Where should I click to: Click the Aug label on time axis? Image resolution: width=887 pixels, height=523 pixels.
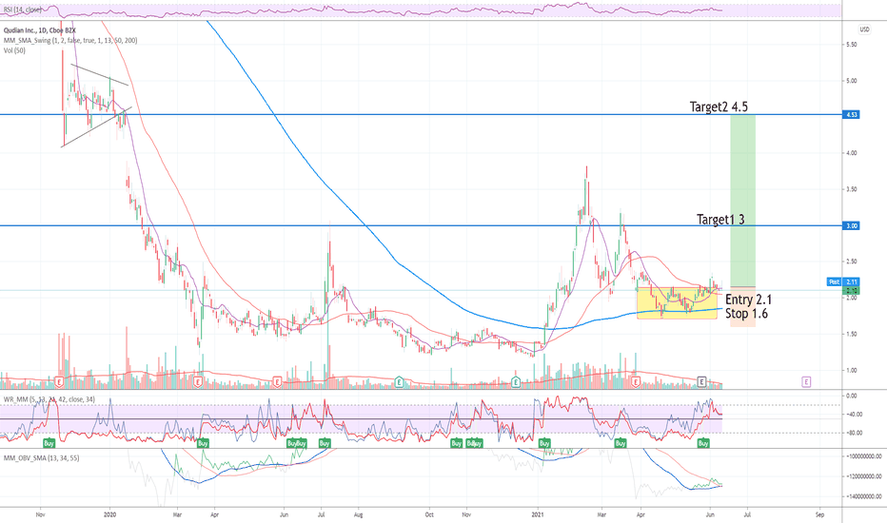coord(358,514)
